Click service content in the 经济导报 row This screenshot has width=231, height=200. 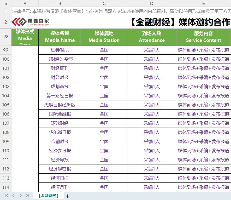tap(203, 160)
